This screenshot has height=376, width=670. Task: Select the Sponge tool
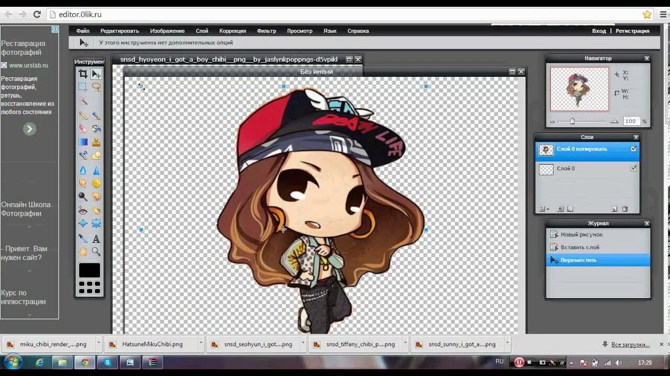tap(96, 183)
